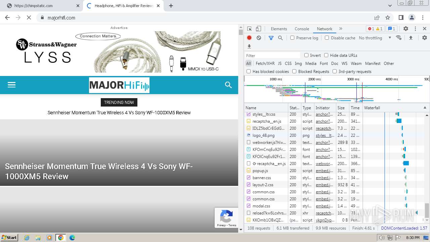Filter requests by Img type

tap(298, 64)
